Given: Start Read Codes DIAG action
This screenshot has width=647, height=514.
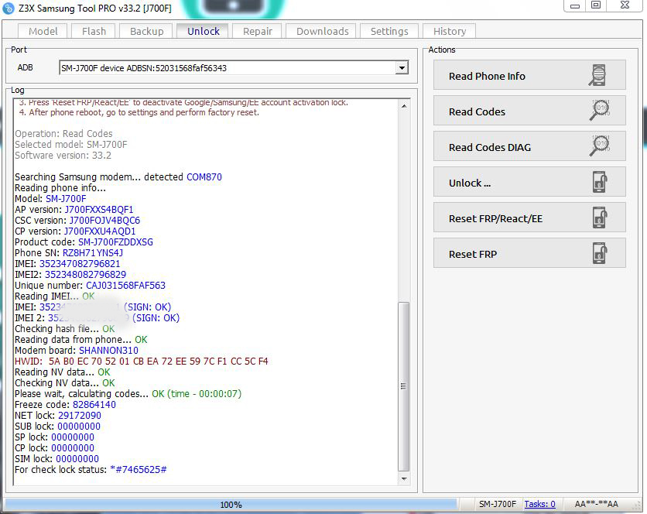Looking at the screenshot, I should (x=529, y=147).
